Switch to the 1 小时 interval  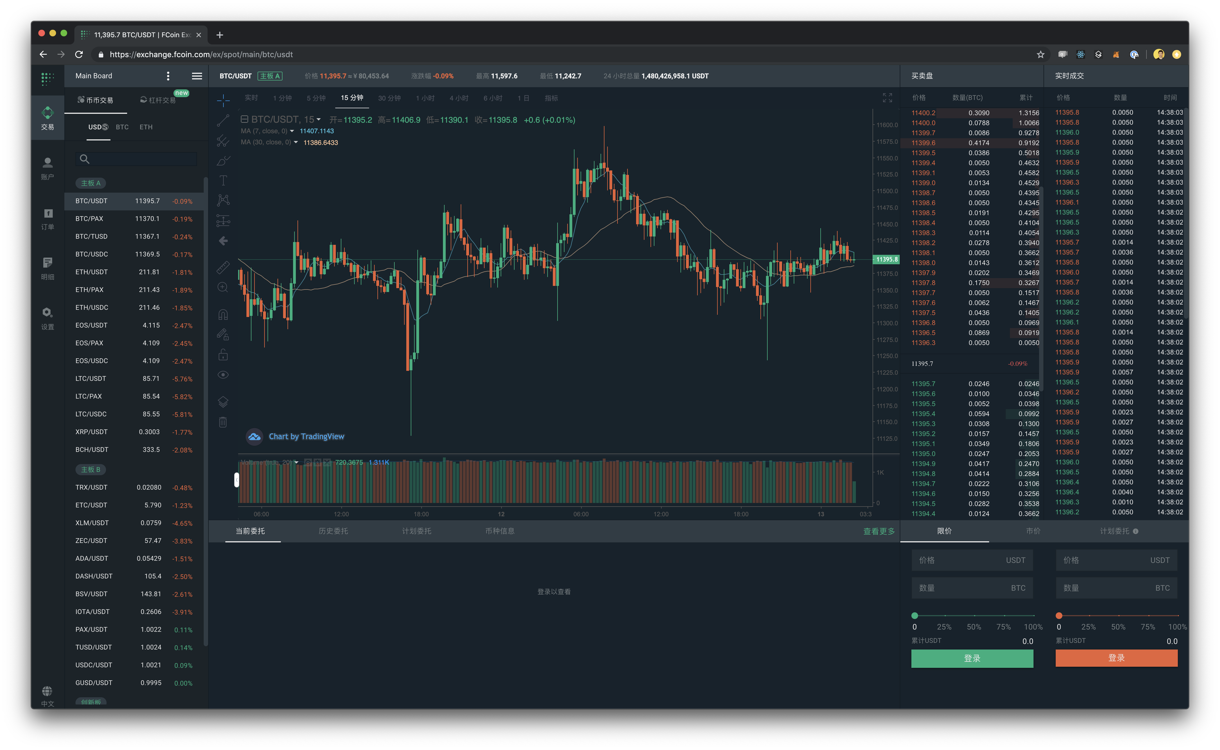425,98
